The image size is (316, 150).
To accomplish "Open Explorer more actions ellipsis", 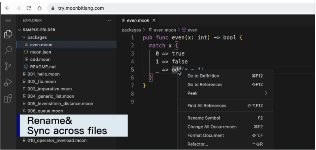I will coord(109,20).
